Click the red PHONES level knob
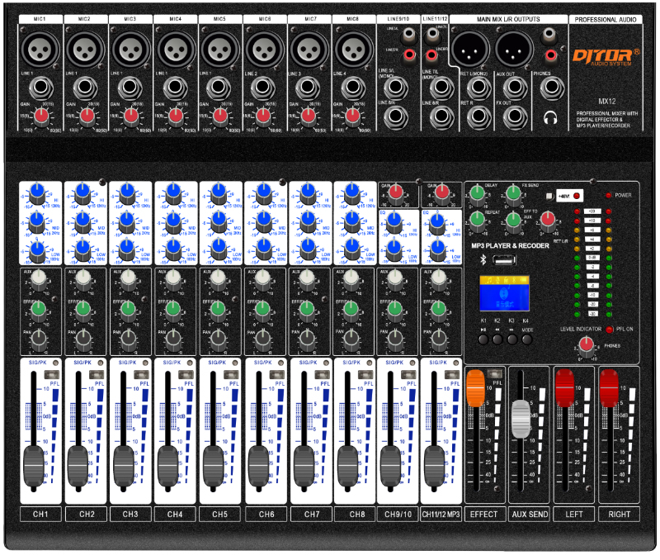This screenshot has width=660, height=560. click(587, 348)
